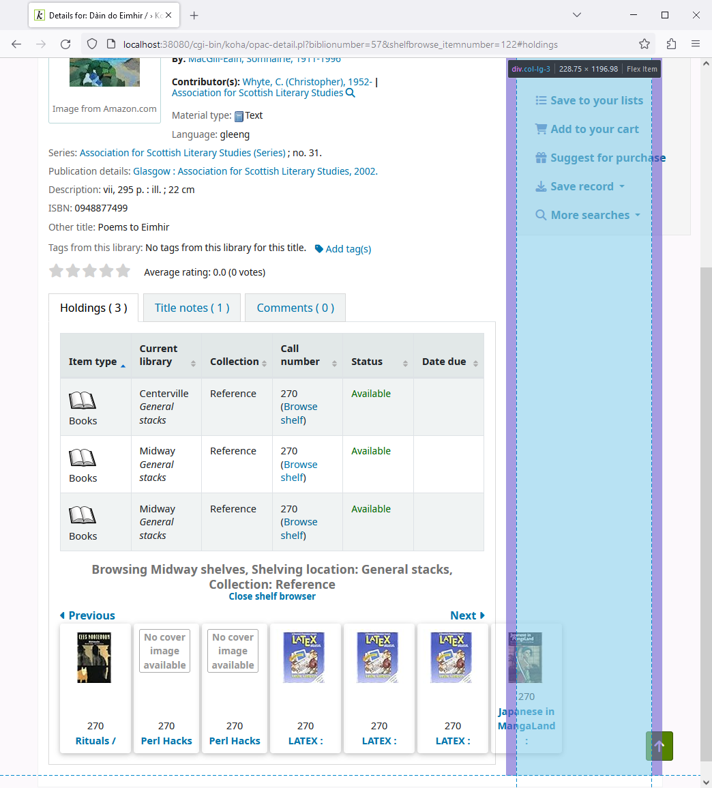Switch to the Title notes tab

coord(192,308)
